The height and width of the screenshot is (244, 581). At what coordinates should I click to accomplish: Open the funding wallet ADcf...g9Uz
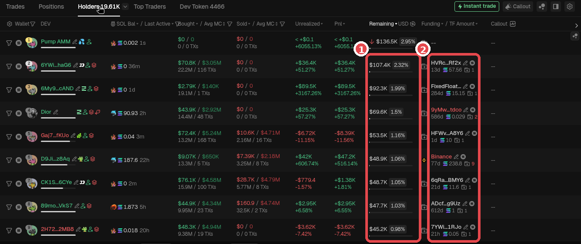coord(445,204)
